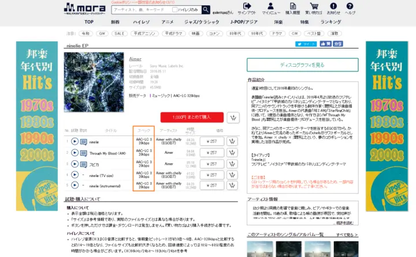
Task: Click the 演歌 tag pill
Action: pos(335,33)
